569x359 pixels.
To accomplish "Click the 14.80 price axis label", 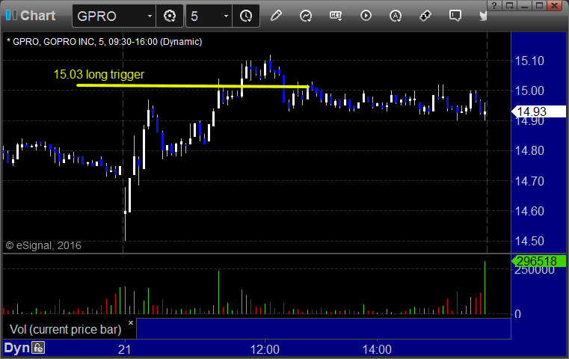I will pos(529,150).
